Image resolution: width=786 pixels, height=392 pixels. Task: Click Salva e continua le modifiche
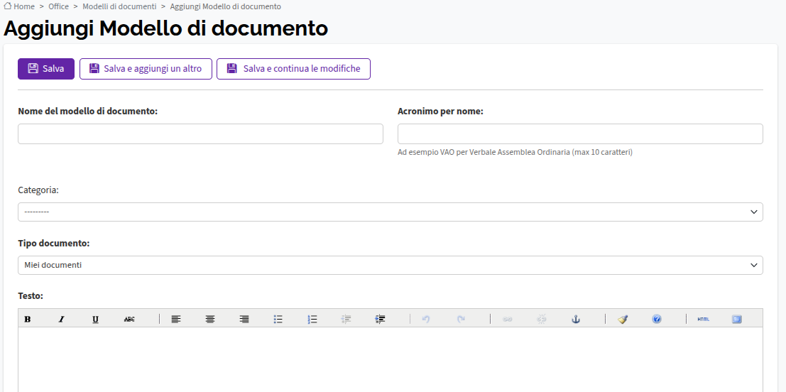point(293,69)
